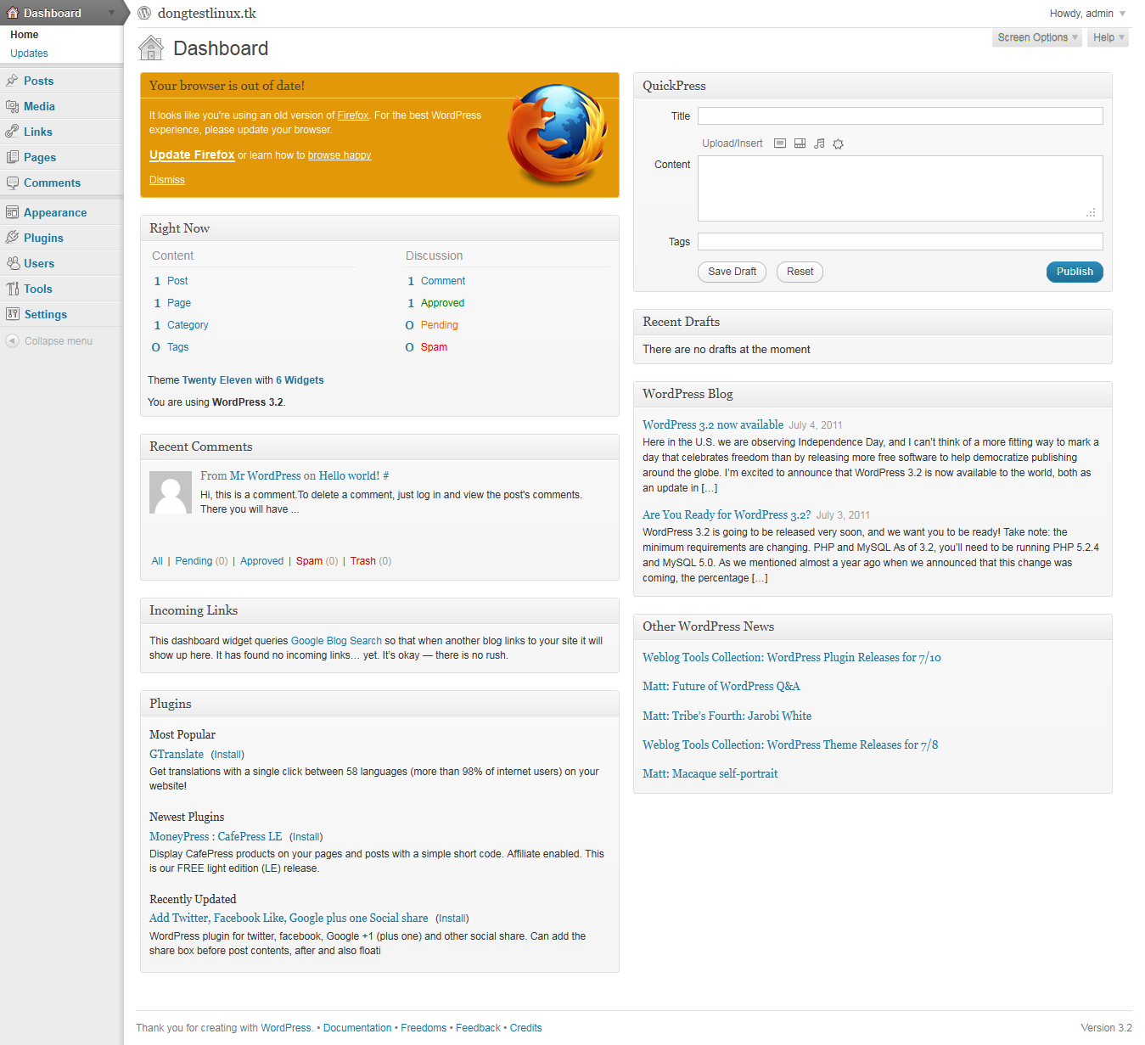Click the dongtestlinux.tk site title

point(207,14)
